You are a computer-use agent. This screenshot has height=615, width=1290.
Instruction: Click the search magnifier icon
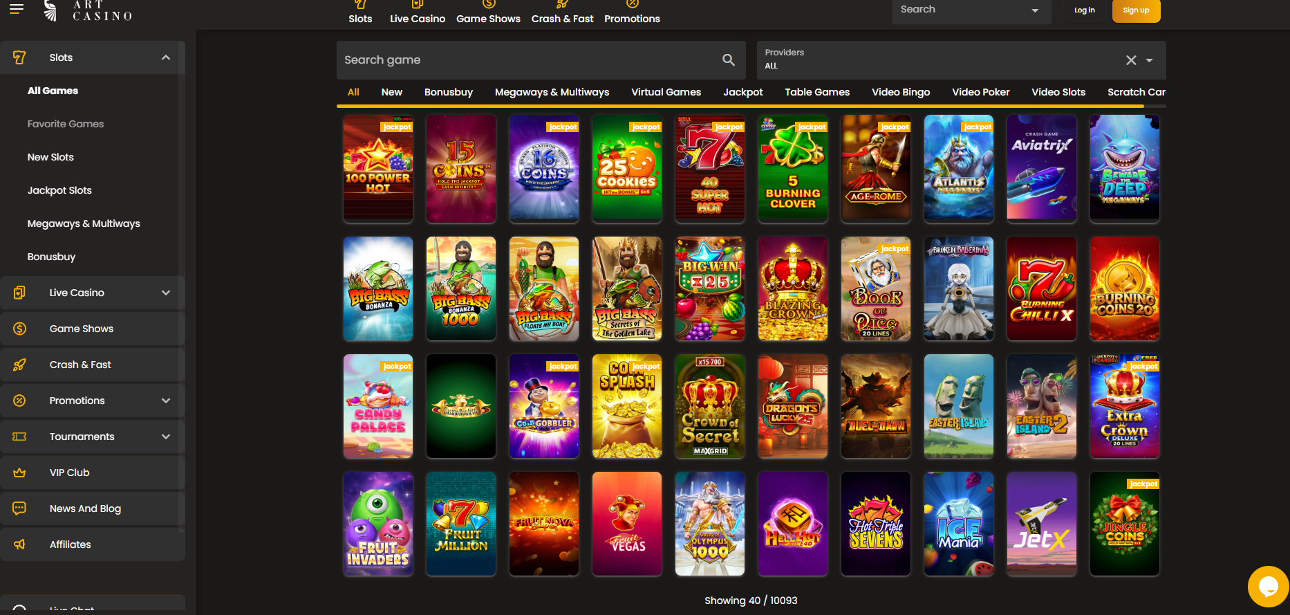coord(729,60)
